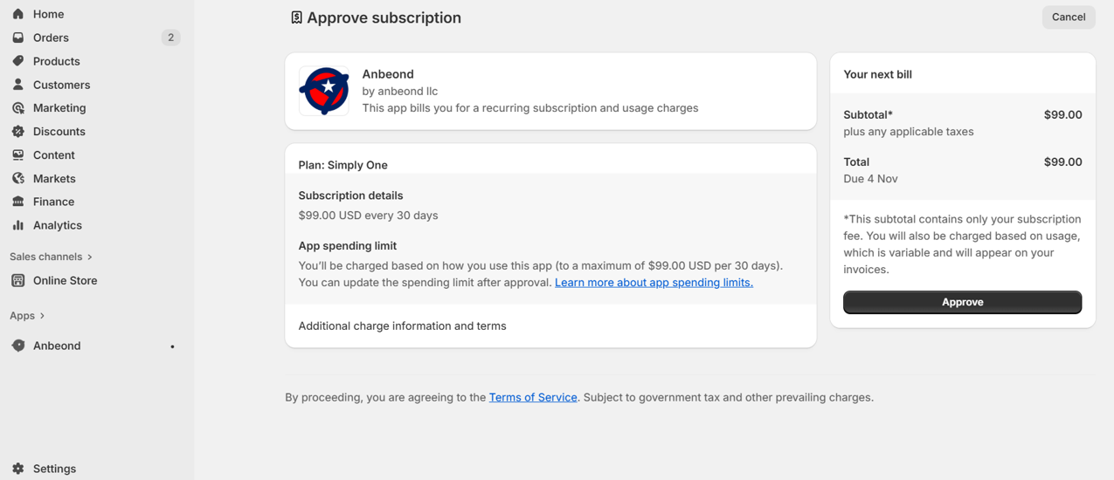Approve the subscription charge

pyautogui.click(x=962, y=302)
